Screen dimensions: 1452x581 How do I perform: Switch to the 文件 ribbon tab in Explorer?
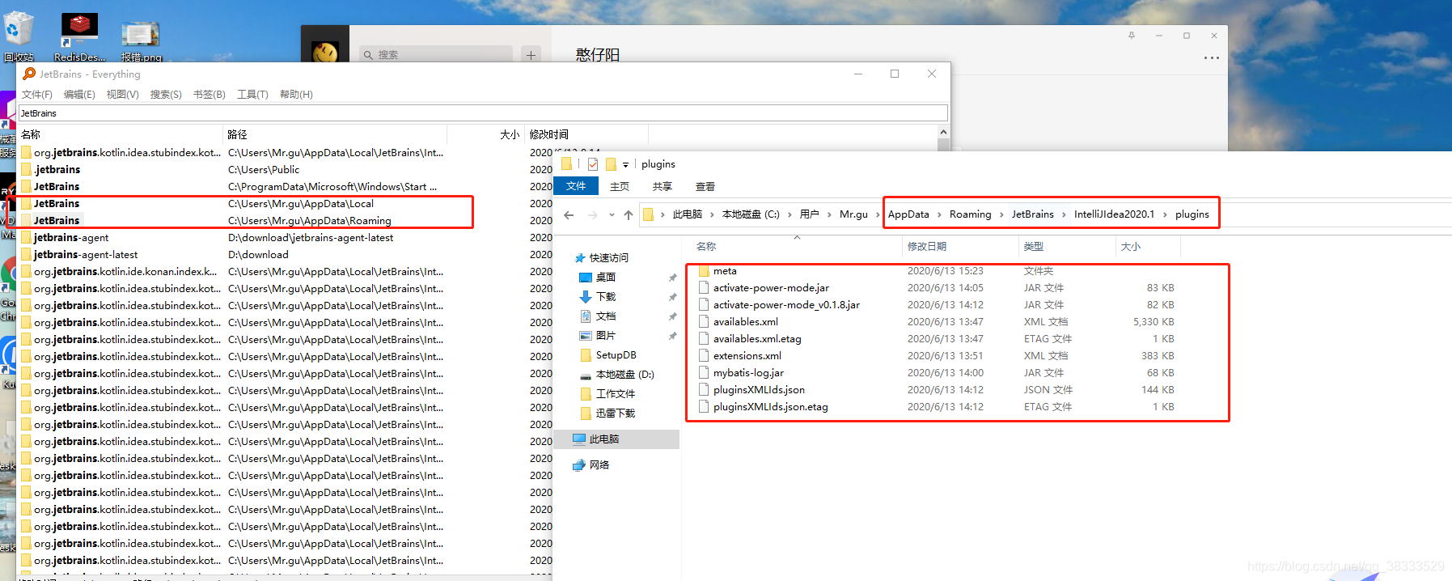(x=576, y=186)
